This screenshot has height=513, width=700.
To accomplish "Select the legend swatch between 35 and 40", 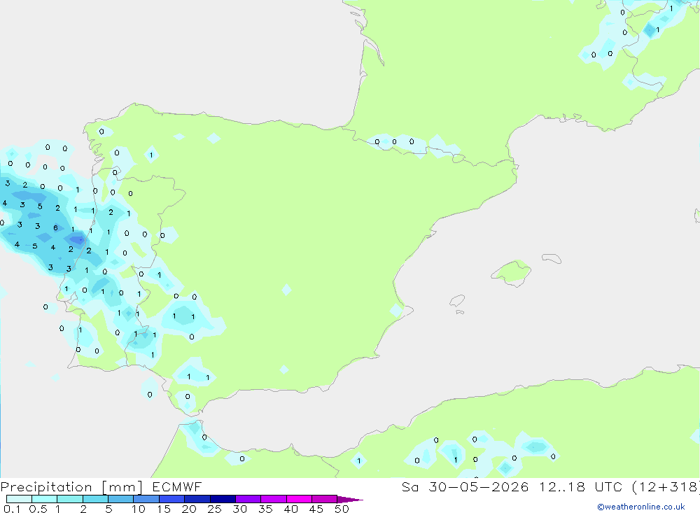I will (x=274, y=499).
